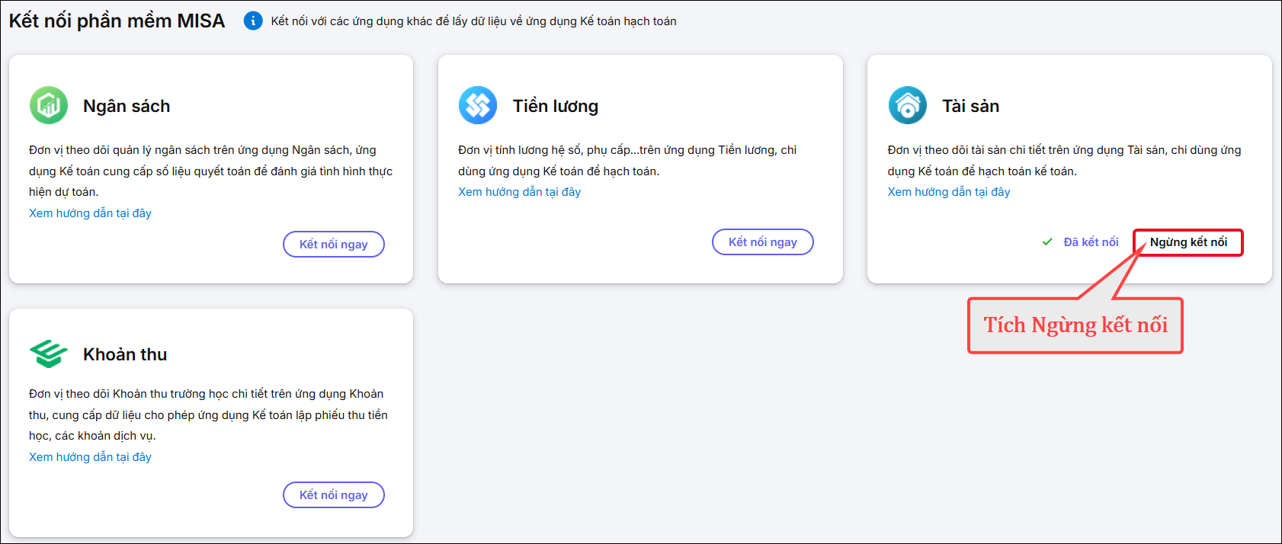The width and height of the screenshot is (1282, 544).
Task: Click the Đã kết nối status text
Action: 1091,242
